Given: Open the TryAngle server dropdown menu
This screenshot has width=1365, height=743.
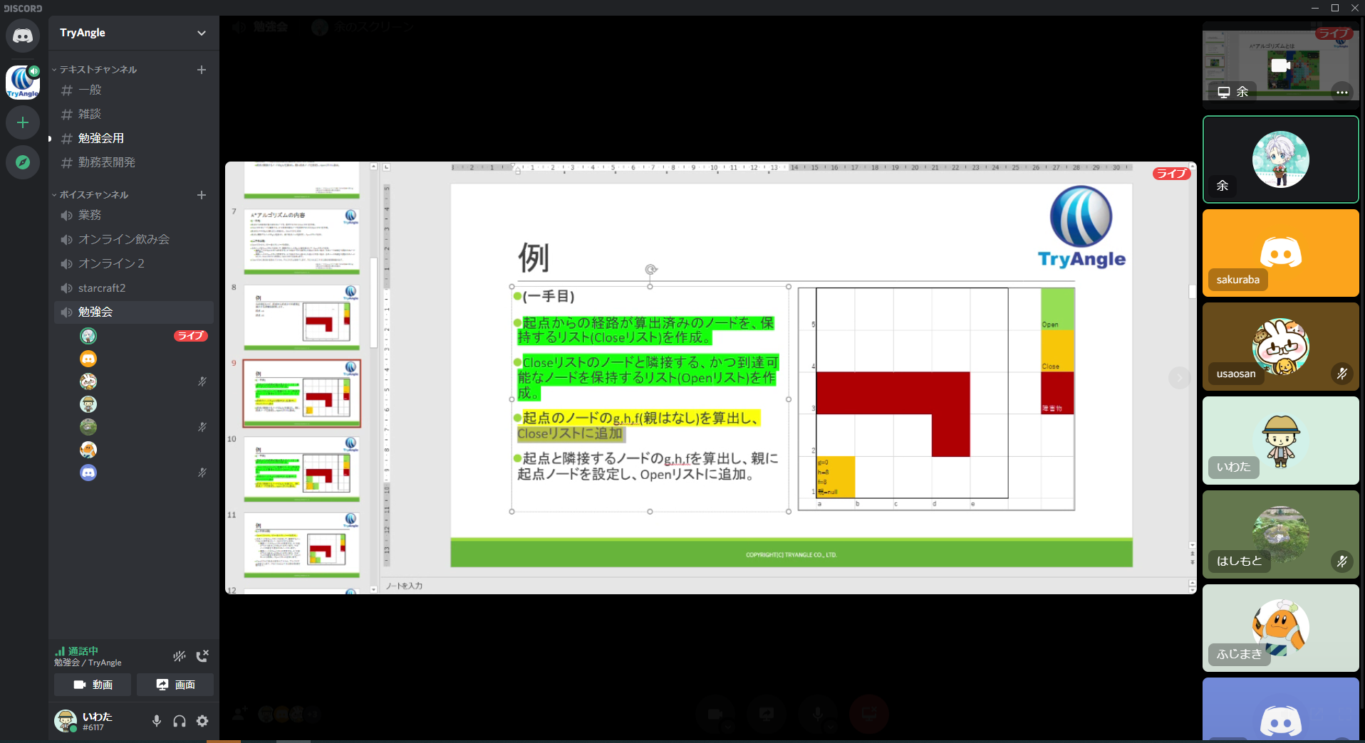Looking at the screenshot, I should coord(202,33).
